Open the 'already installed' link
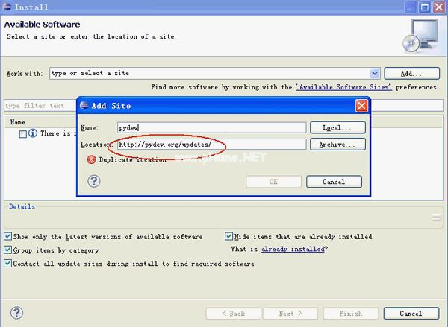This screenshot has height=327, width=448. (x=293, y=249)
